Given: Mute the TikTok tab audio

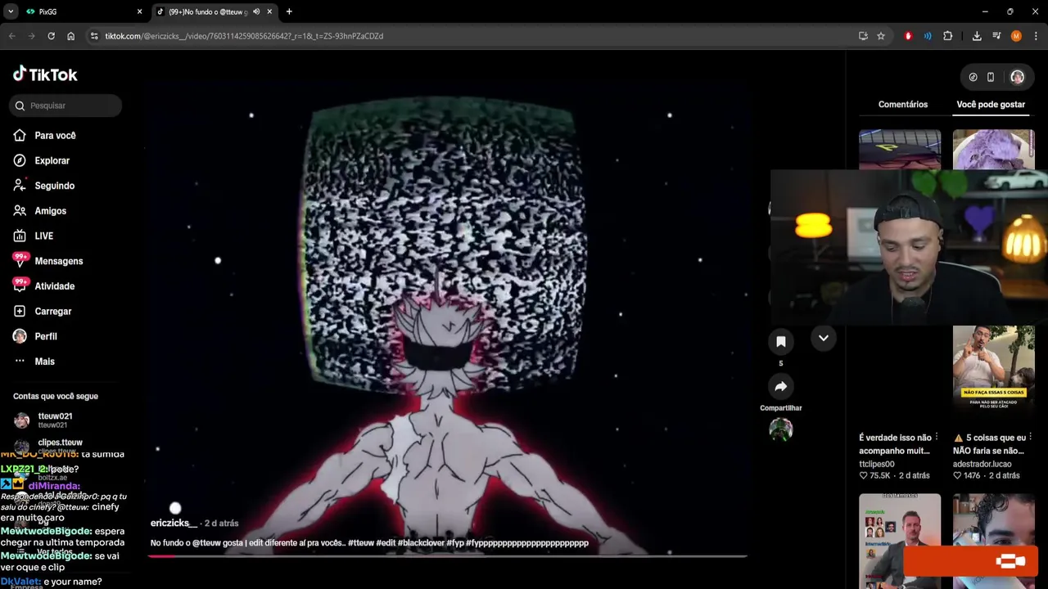Looking at the screenshot, I should [256, 11].
